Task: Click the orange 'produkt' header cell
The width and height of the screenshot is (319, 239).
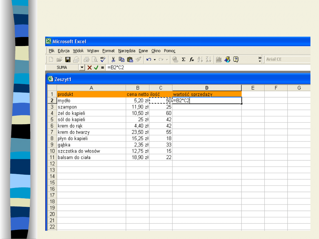Action: [x=91, y=94]
